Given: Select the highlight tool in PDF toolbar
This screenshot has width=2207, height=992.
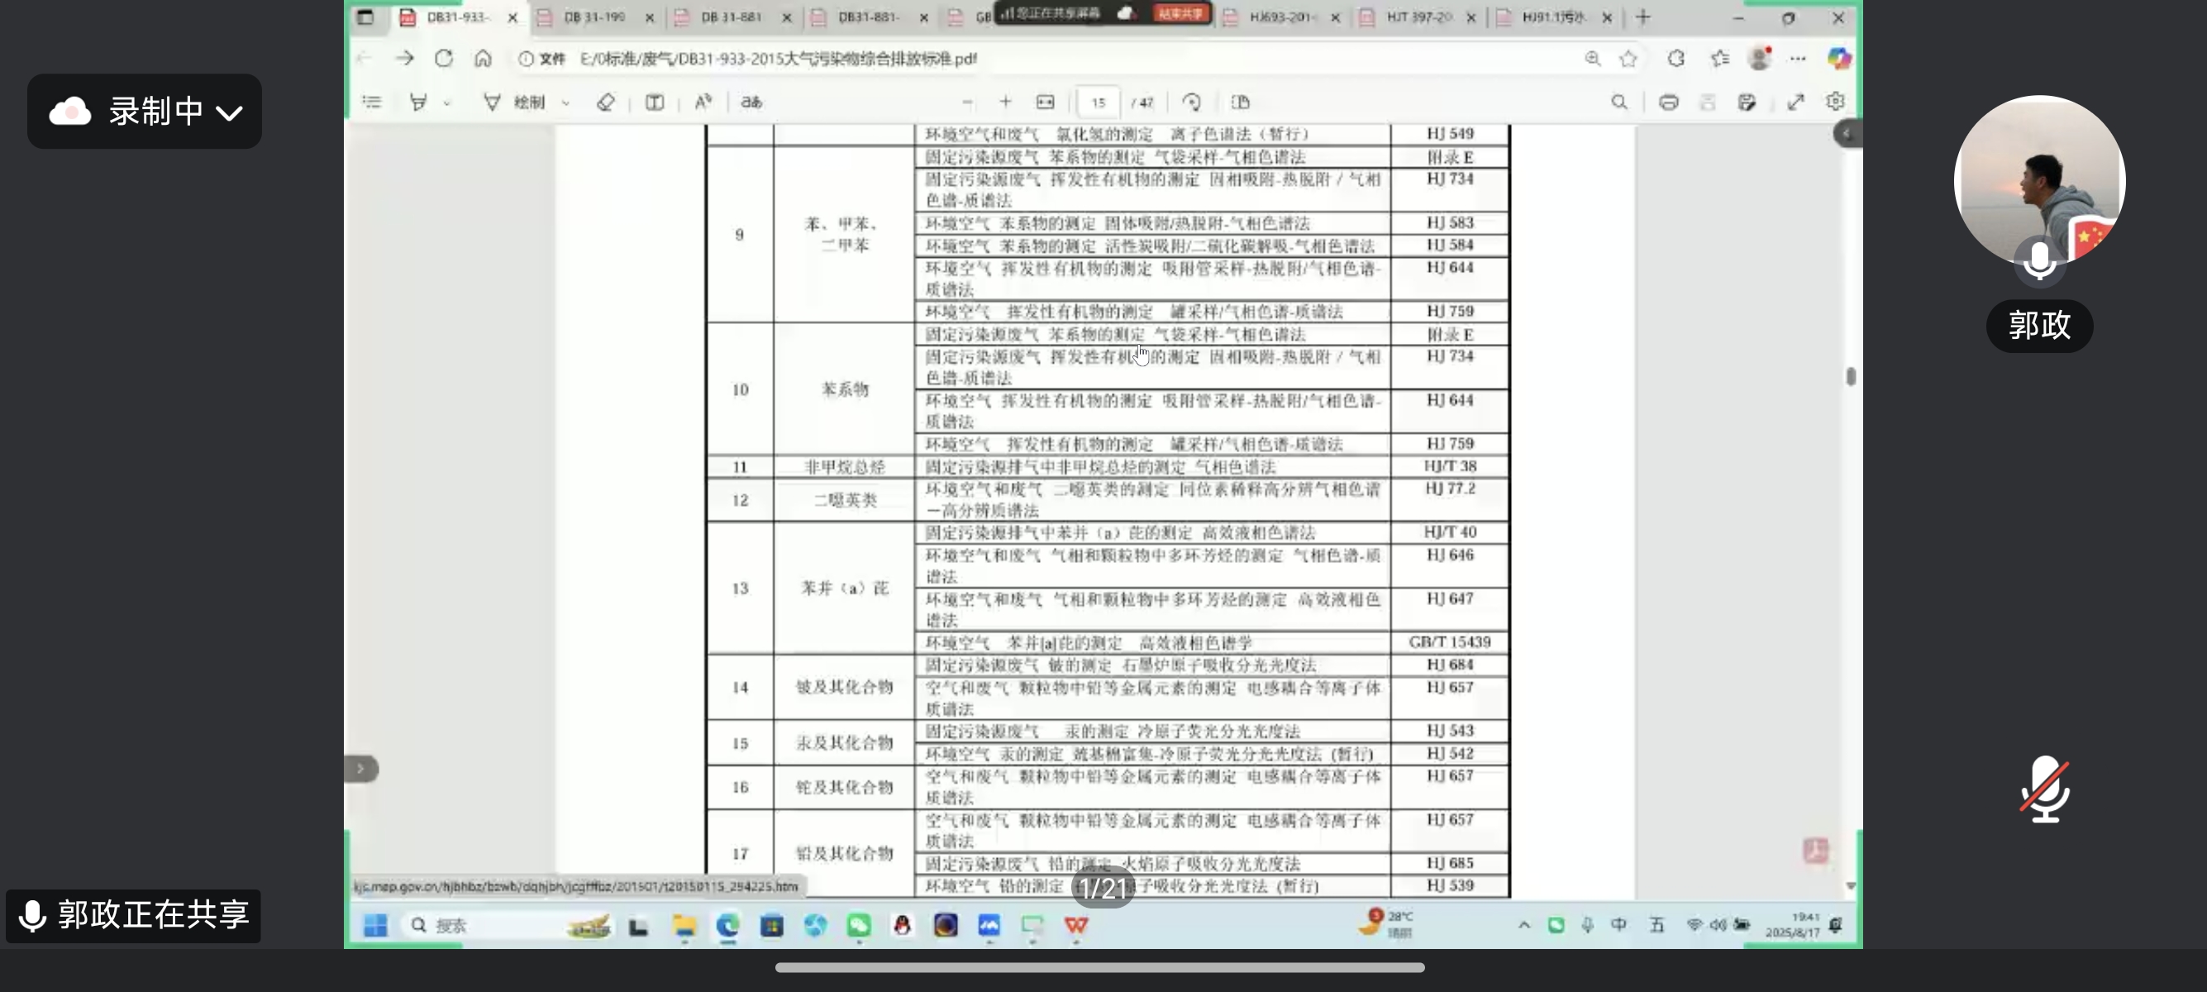Looking at the screenshot, I should 418,102.
